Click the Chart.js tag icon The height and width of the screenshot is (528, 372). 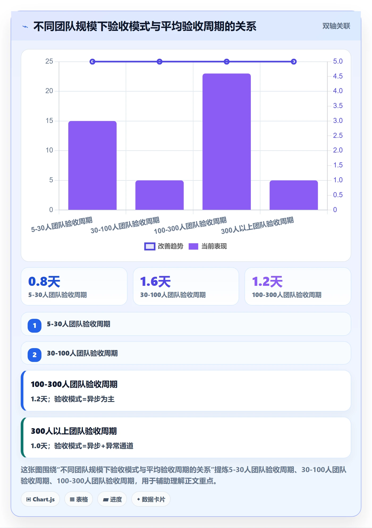click(x=29, y=499)
